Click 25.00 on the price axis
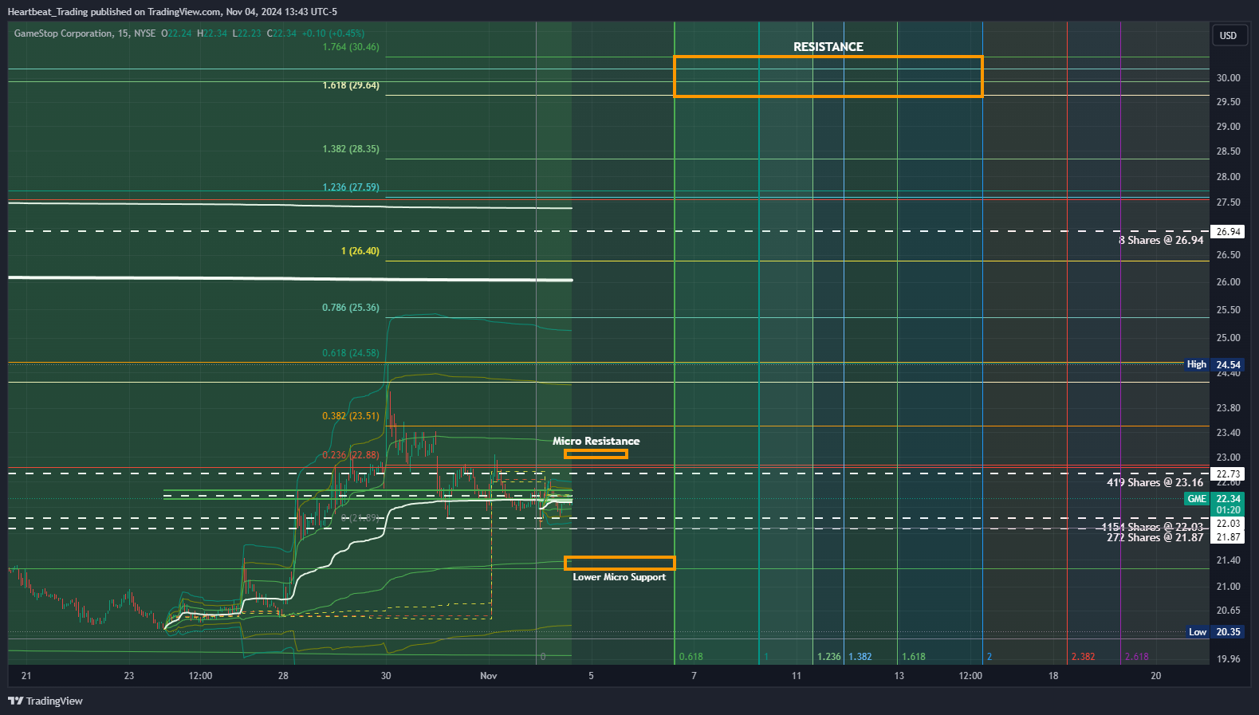 coord(1228,338)
